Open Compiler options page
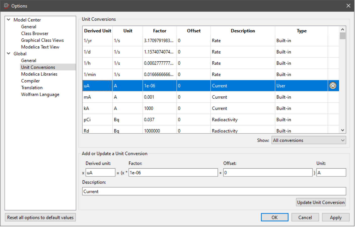 coord(30,81)
